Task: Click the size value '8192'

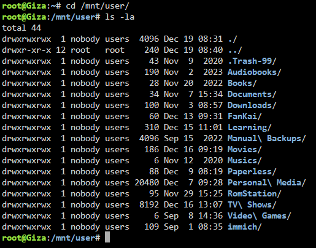Action: coord(149,205)
